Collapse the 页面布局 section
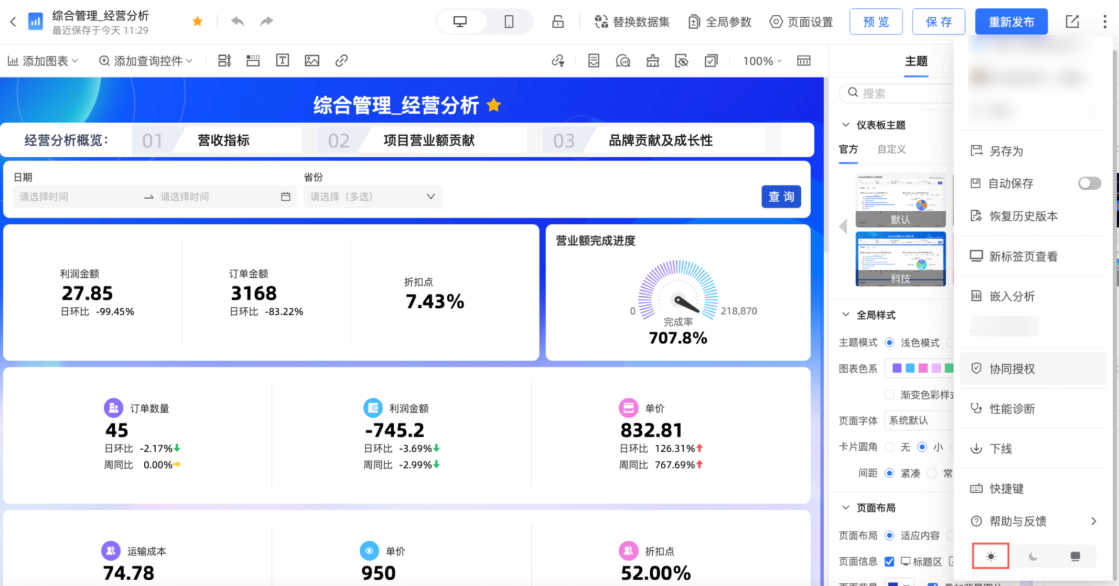The width and height of the screenshot is (1119, 586). click(x=845, y=508)
